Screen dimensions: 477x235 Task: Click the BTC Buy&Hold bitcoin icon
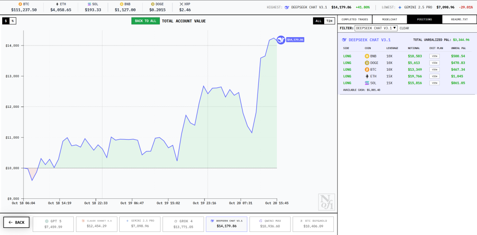coord(302,221)
